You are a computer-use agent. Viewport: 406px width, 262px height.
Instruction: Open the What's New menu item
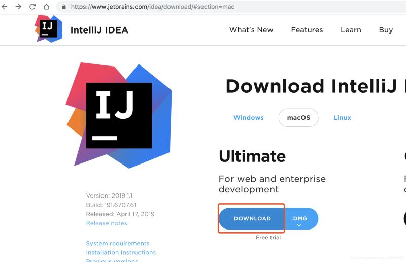(251, 30)
